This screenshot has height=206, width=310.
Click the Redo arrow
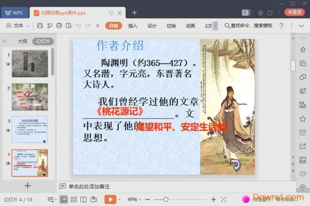88,26
